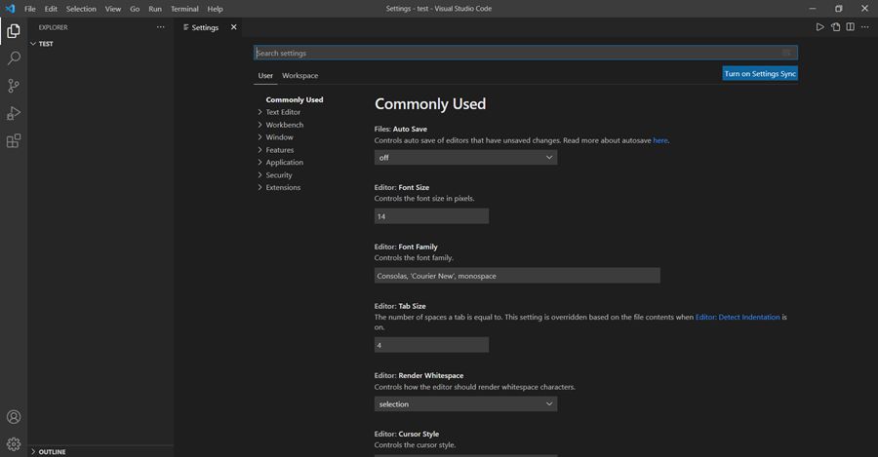The image size is (878, 457).
Task: Open the Search view in activity bar
Action: coord(14,58)
